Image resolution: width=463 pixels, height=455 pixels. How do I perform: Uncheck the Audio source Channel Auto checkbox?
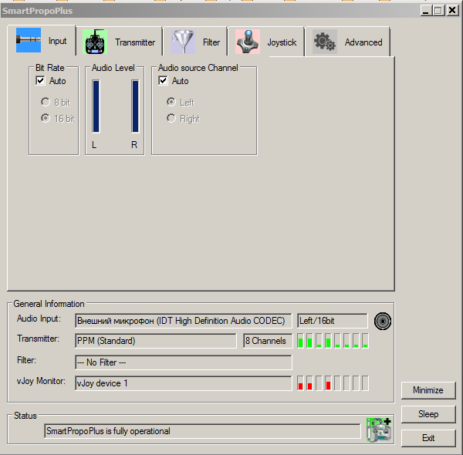[x=164, y=81]
